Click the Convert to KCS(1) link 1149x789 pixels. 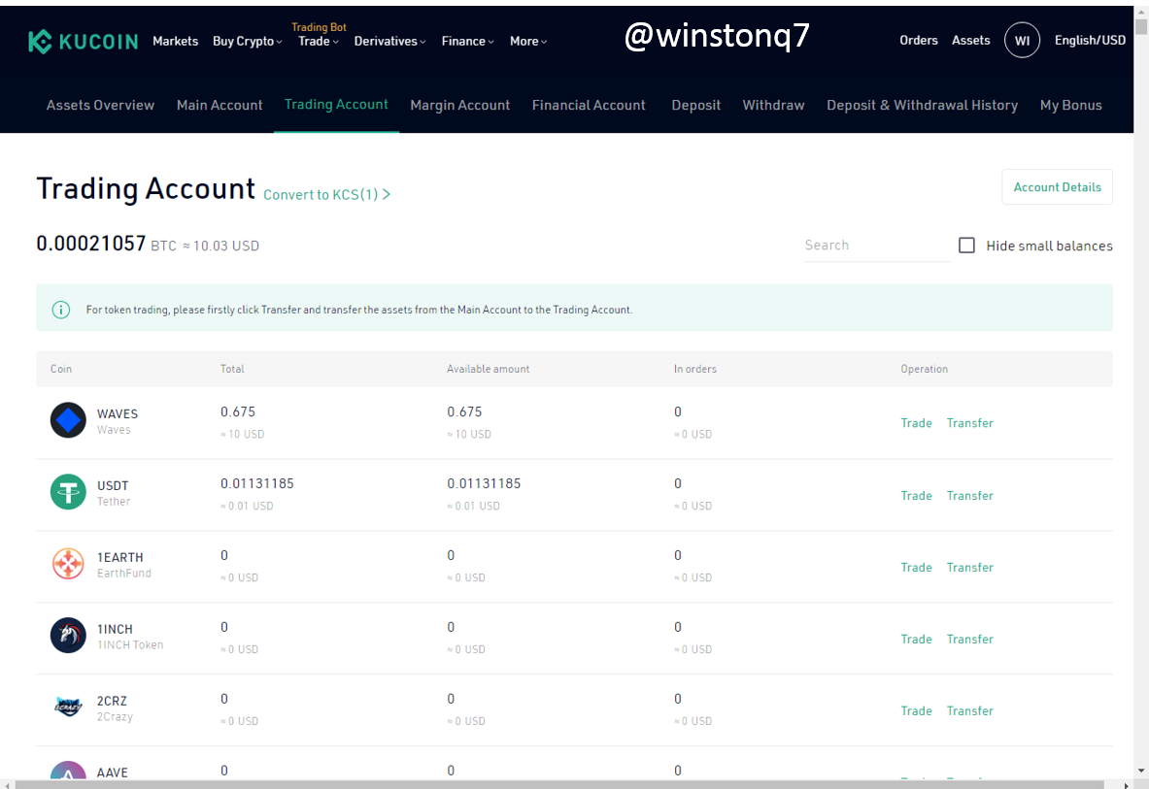tap(326, 195)
